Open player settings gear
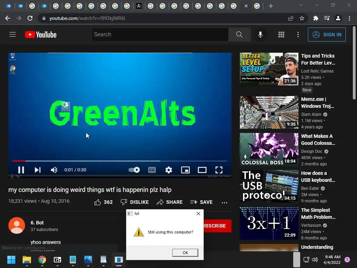This screenshot has height=268, width=357. [169, 170]
